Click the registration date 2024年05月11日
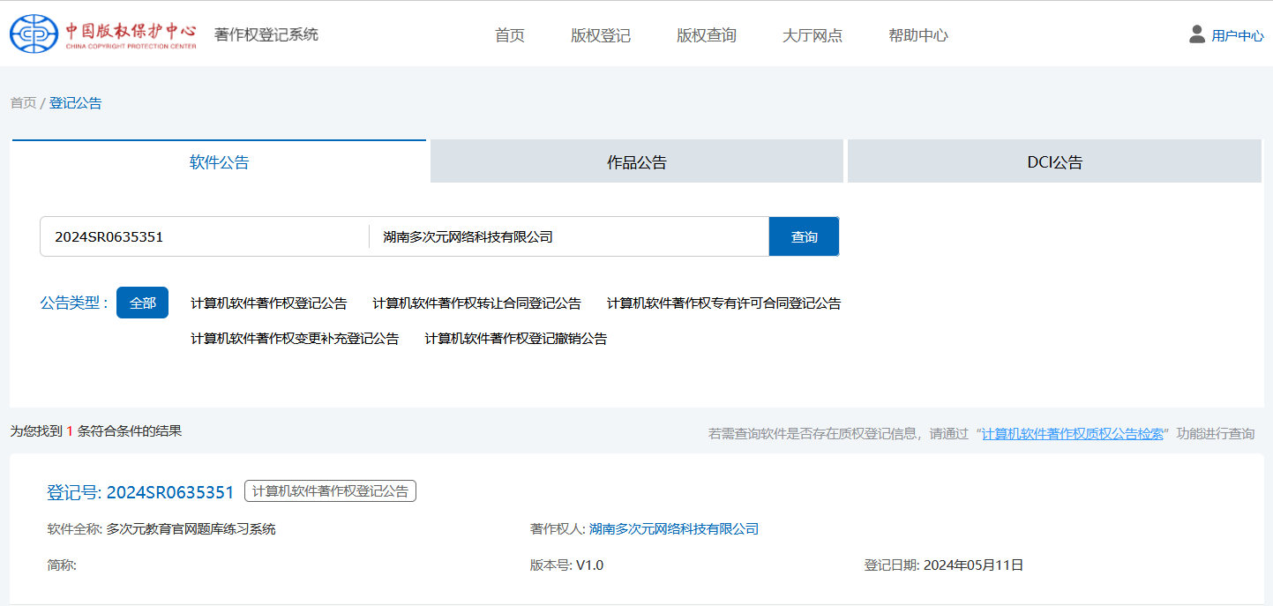The image size is (1273, 606). [x=973, y=565]
